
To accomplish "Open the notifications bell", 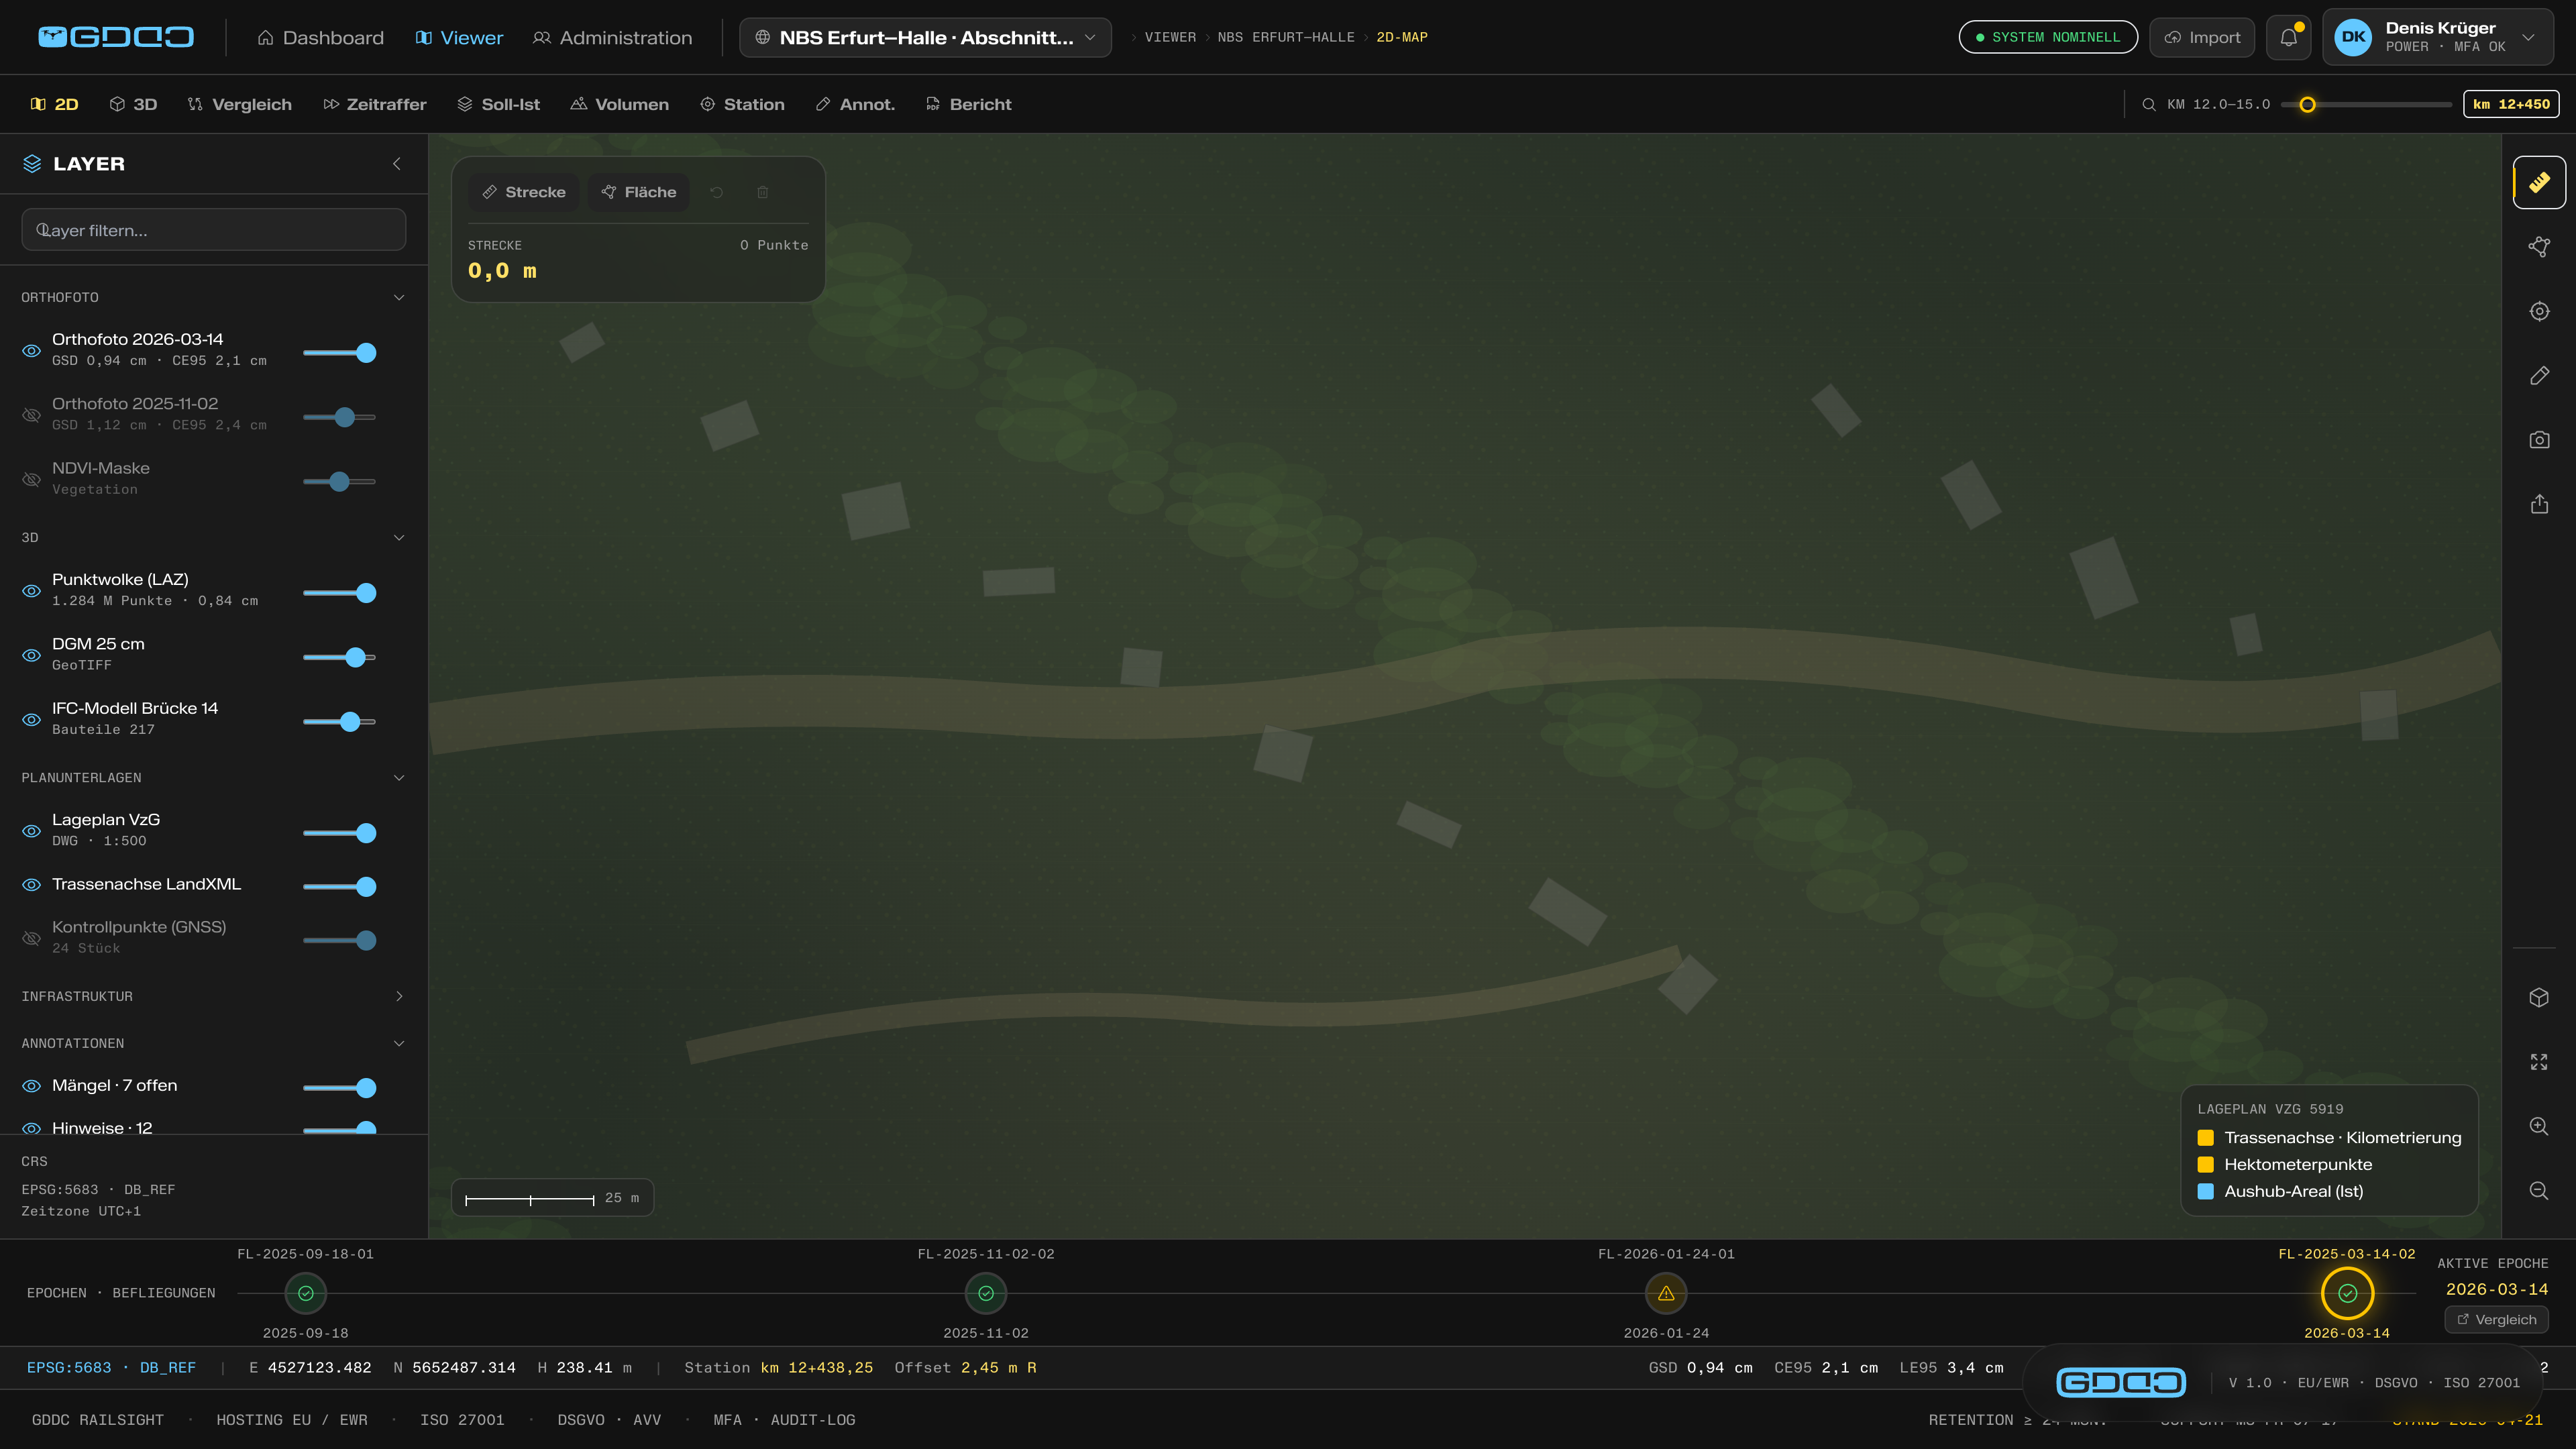I will [2288, 37].
